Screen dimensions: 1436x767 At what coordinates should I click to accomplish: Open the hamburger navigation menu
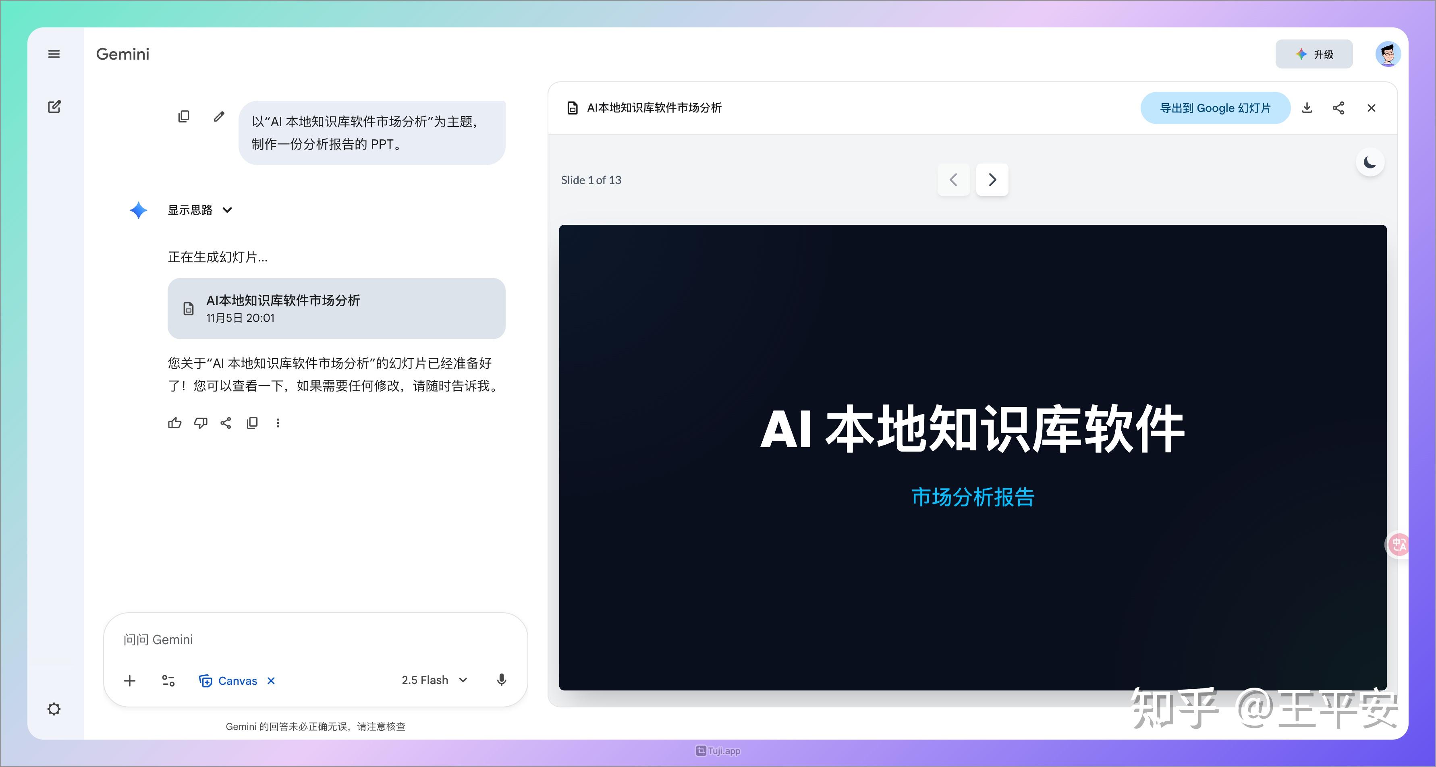point(54,54)
